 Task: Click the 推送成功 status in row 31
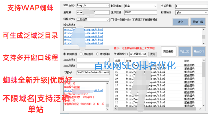[189, 72]
